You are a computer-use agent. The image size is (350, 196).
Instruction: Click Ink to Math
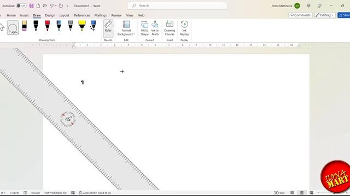coord(155,28)
